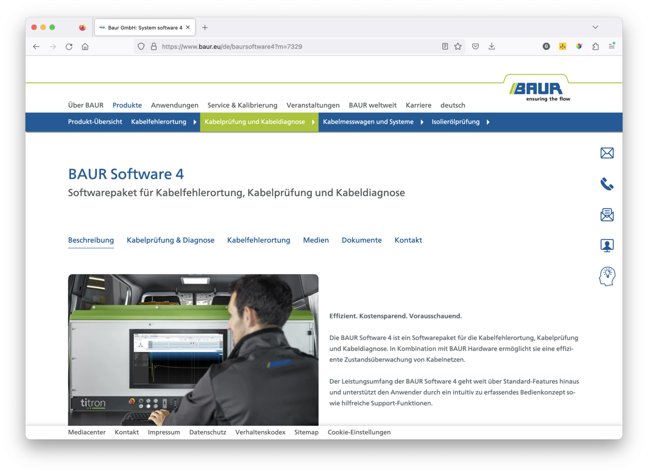The width and height of the screenshot is (648, 473).
Task: Expand Isolierölprüfung submenu arrow
Action: (x=488, y=122)
